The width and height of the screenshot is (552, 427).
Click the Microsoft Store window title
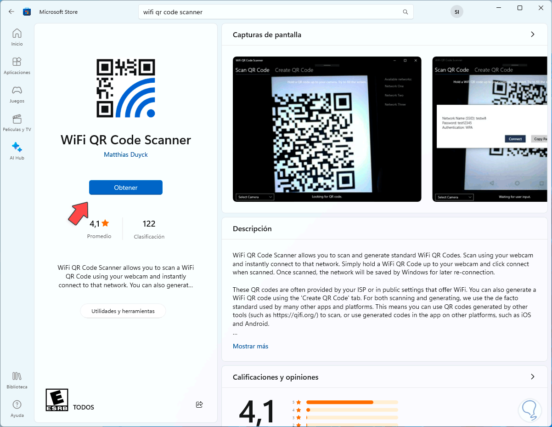tap(58, 12)
